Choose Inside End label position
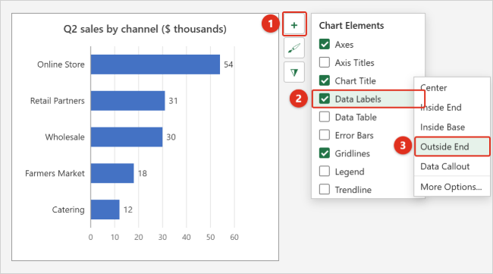Screen dimensions: 493x274 click(x=452, y=107)
